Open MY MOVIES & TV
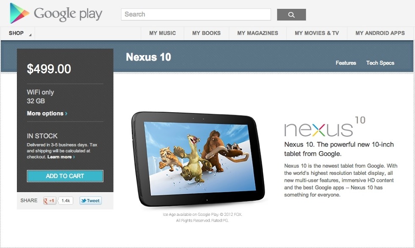The image size is (415, 248). pos(317,33)
